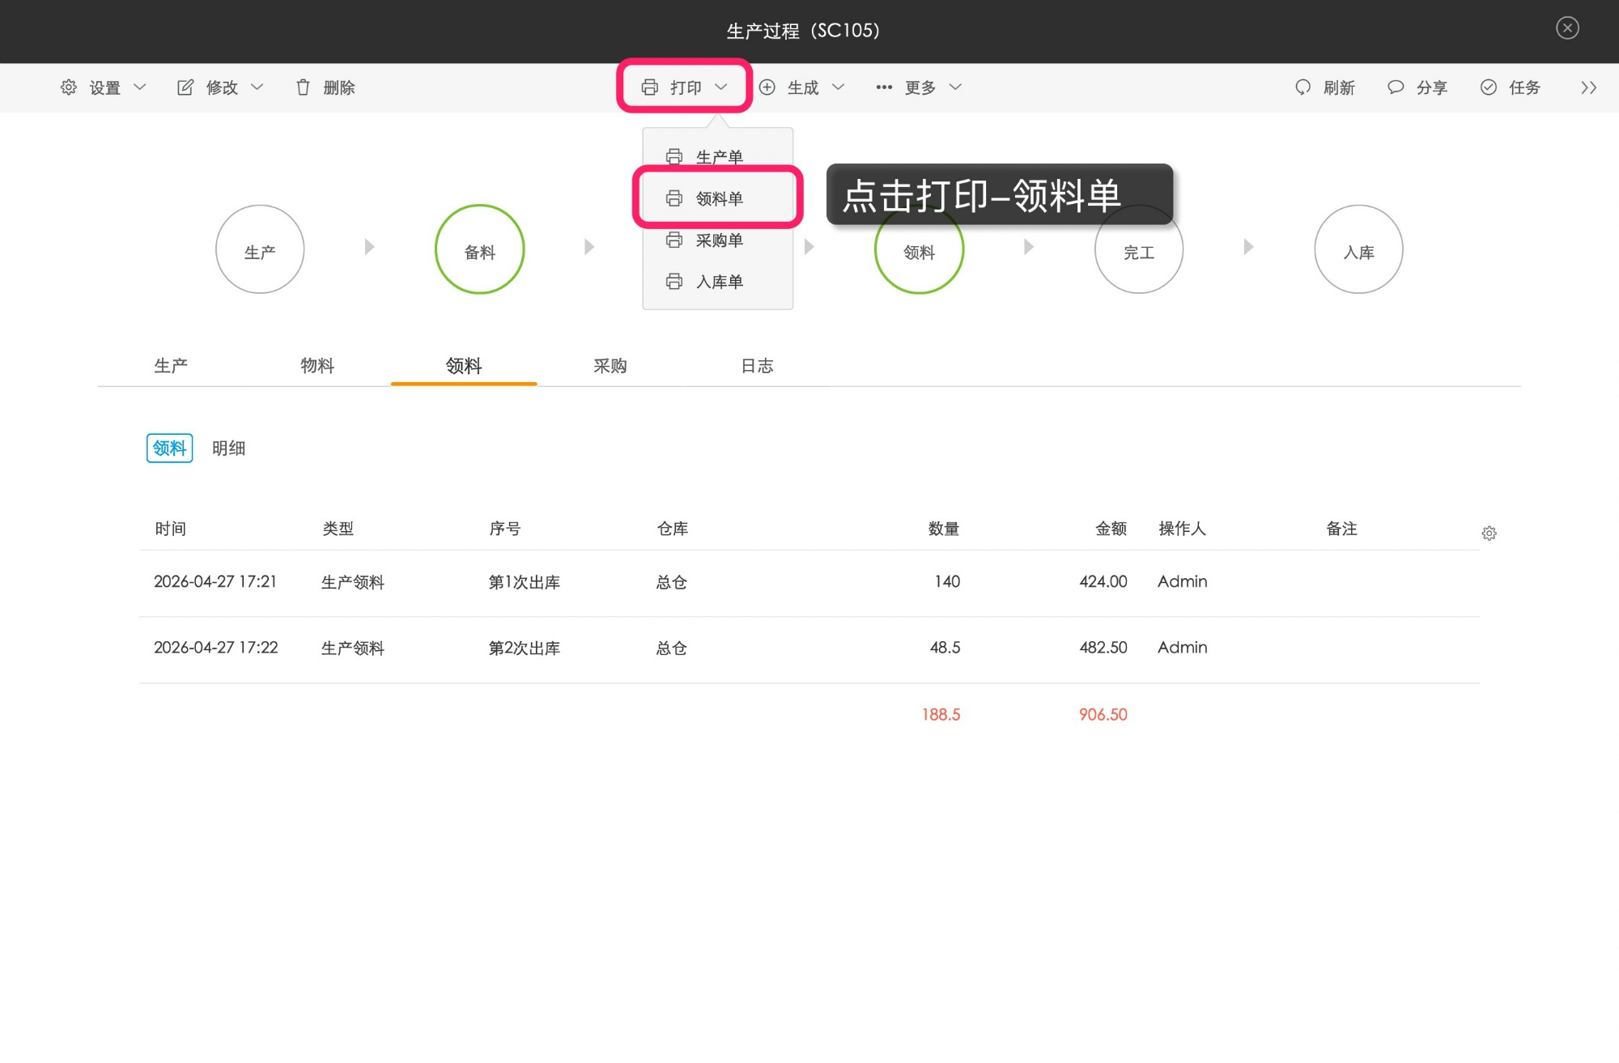
Task: Click the three-dot icon beside 更多
Action: tap(884, 87)
